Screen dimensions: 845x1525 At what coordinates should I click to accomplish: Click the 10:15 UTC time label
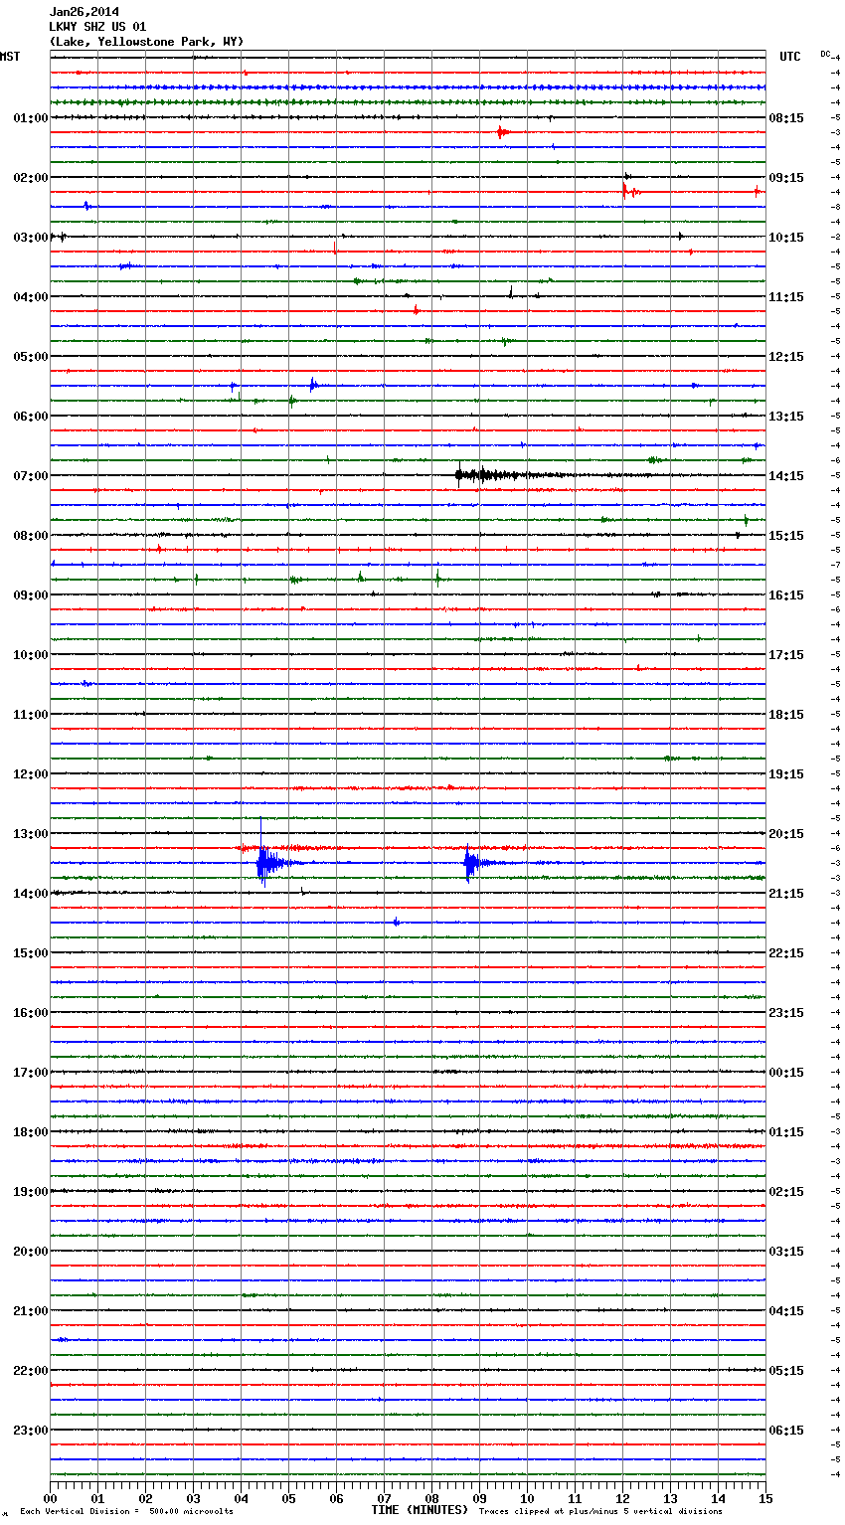coord(786,238)
